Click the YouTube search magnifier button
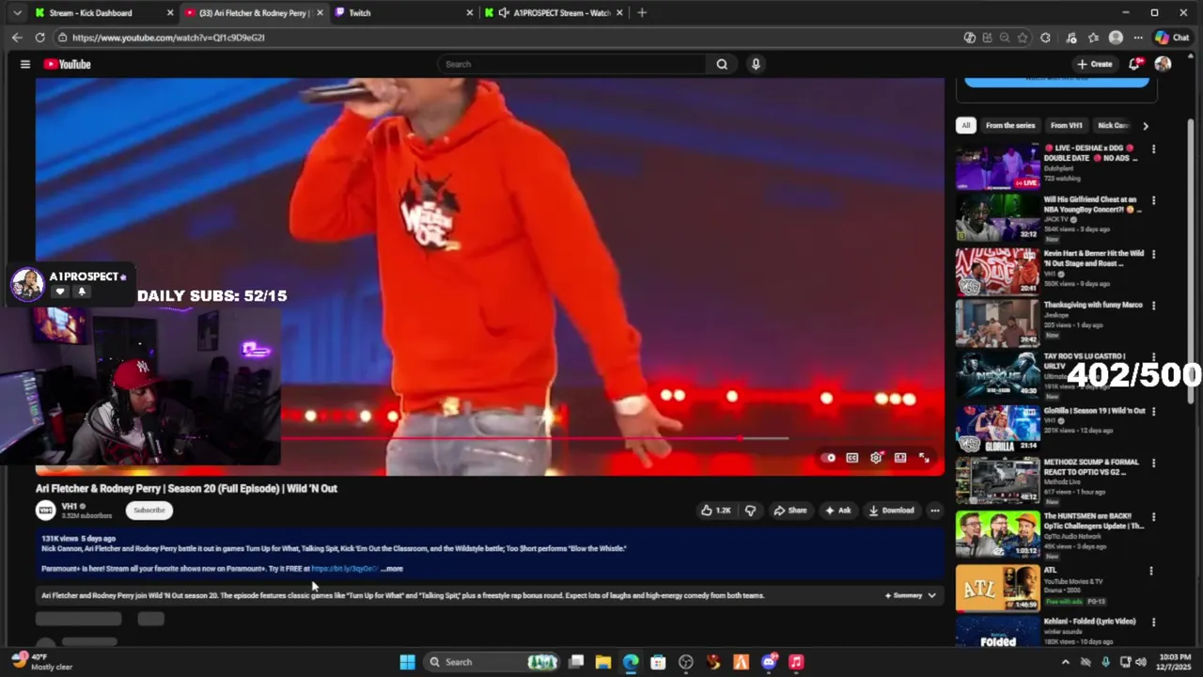Screen dimensions: 1203x677 (722, 64)
